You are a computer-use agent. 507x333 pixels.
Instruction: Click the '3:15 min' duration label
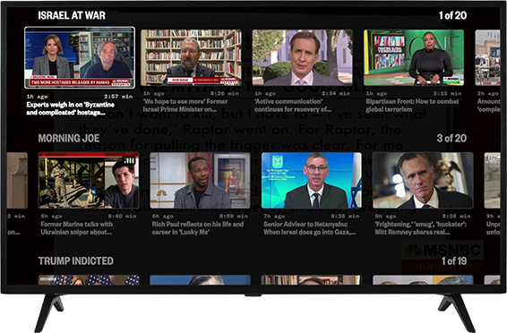[x=447, y=93]
